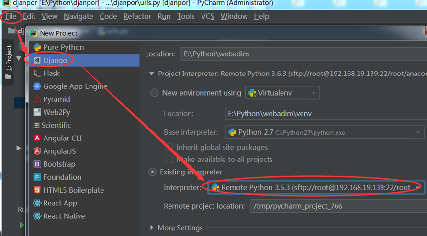Viewport: 427px width, 236px height.
Task: Open the VCS menu
Action: click(207, 16)
